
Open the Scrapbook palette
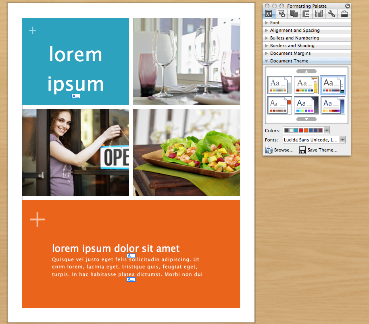(x=306, y=13)
